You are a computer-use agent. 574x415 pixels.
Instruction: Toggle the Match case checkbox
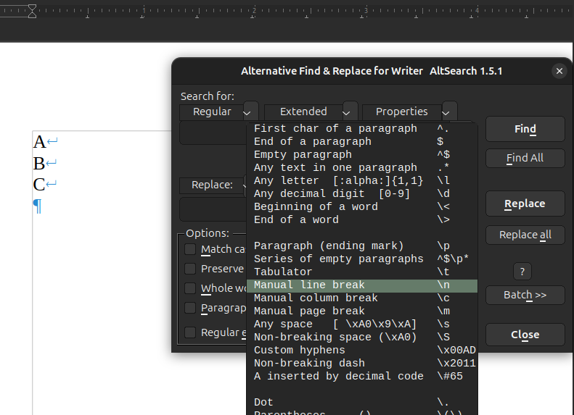(x=190, y=249)
